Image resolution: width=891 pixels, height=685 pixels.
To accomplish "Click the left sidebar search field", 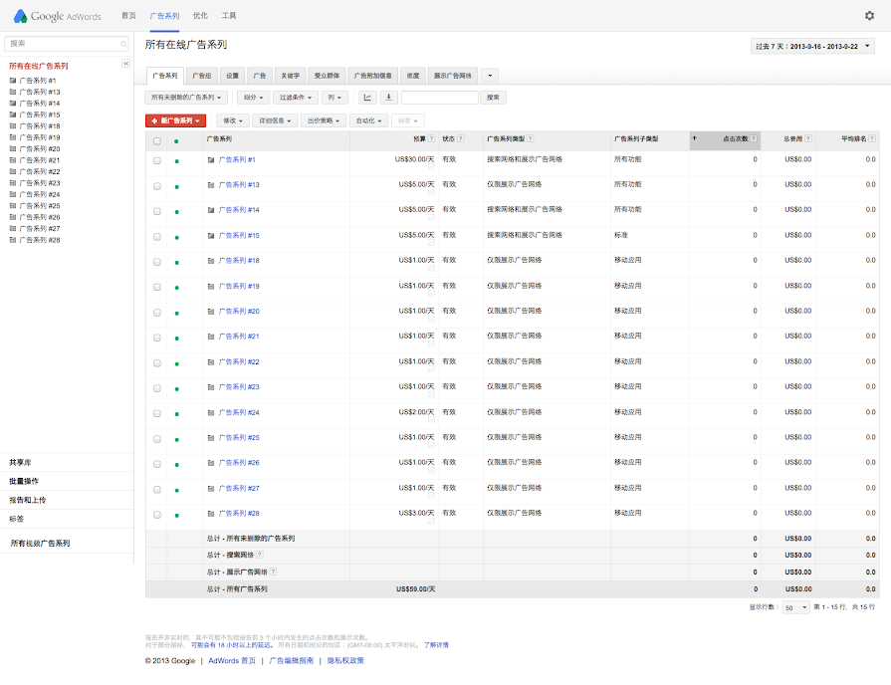I will tap(66, 44).
